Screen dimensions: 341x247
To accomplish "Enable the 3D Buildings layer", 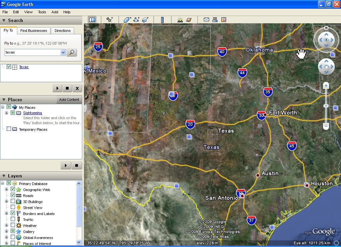I will pyautogui.click(x=13, y=201).
